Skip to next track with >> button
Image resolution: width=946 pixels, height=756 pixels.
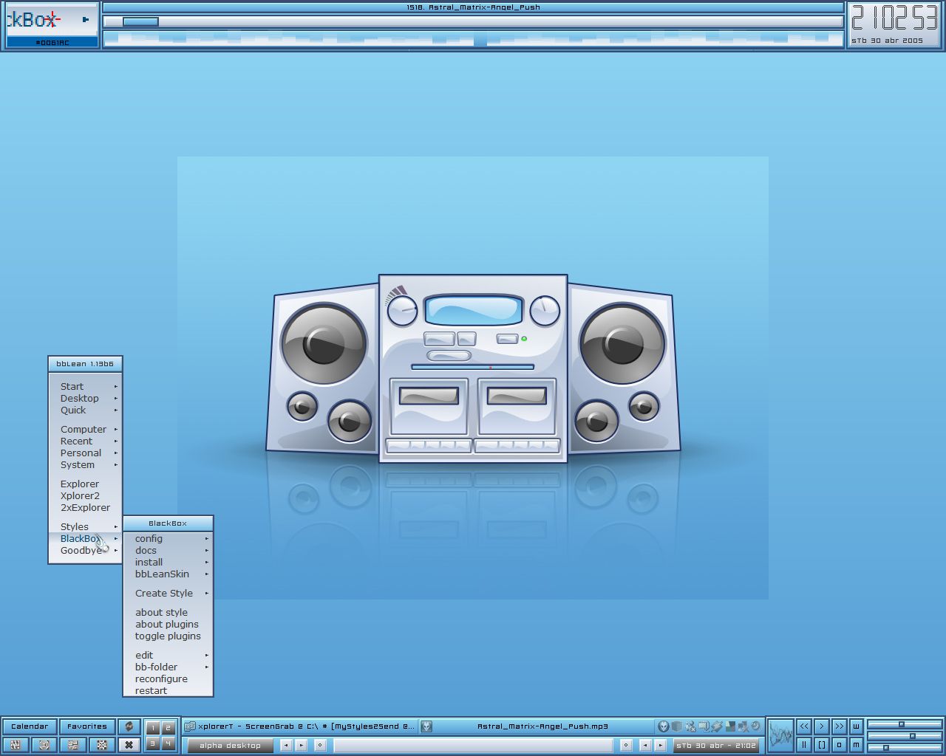(839, 726)
